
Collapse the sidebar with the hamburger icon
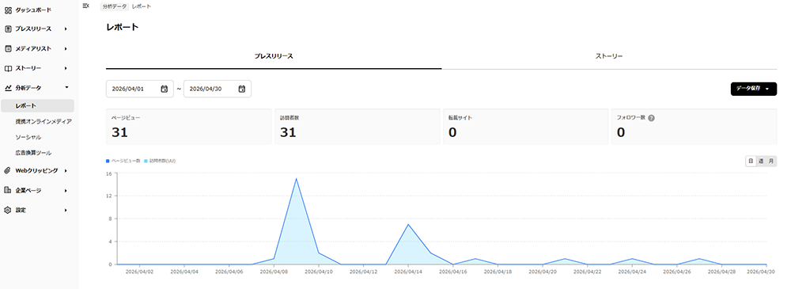(x=85, y=6)
